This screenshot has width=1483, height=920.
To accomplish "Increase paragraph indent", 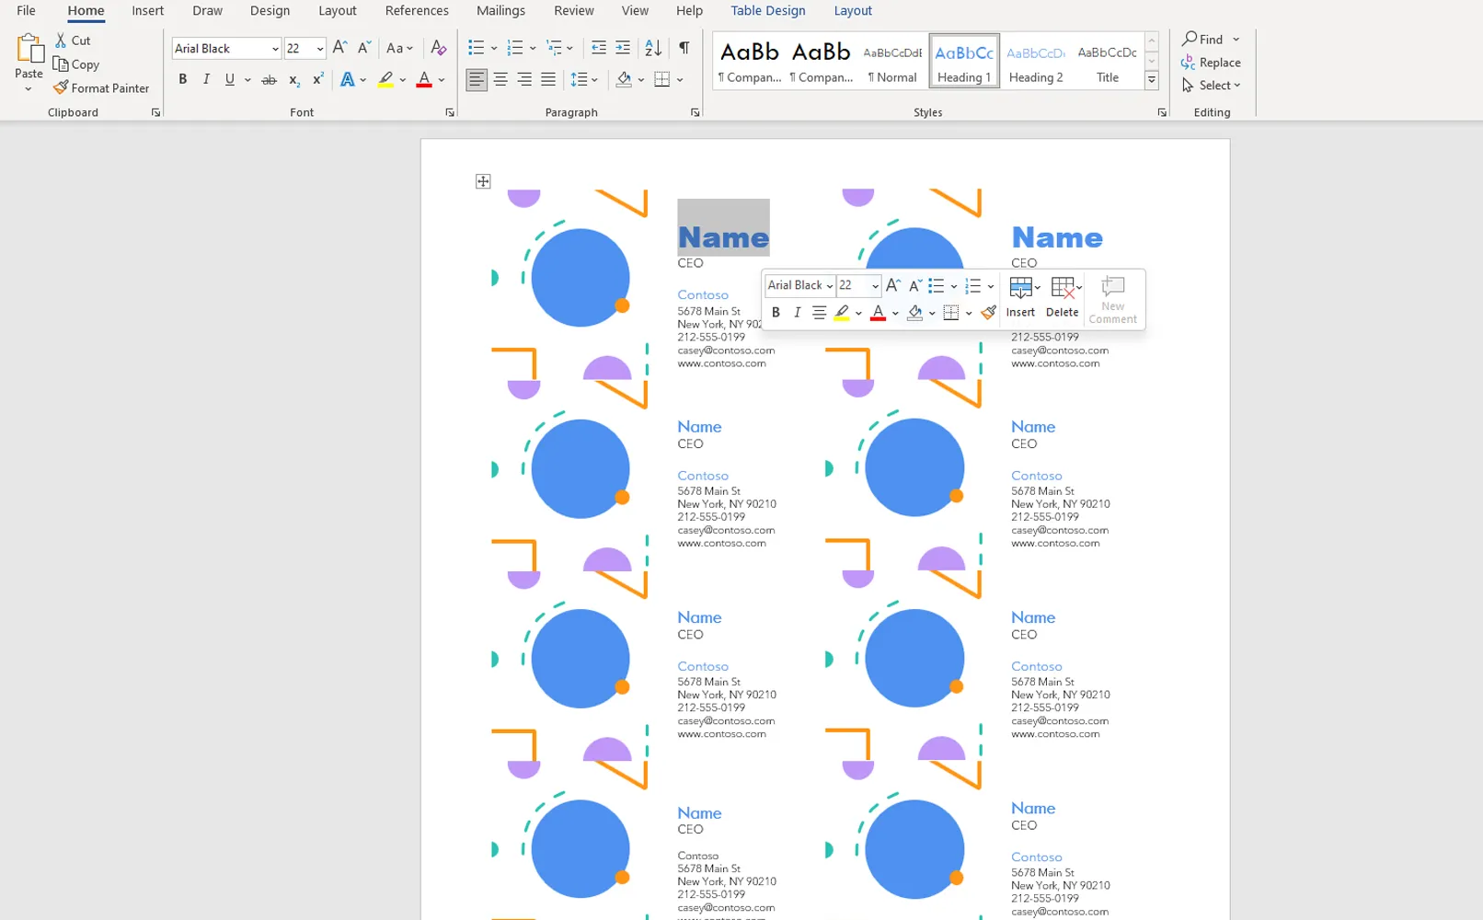I will pyautogui.click(x=623, y=48).
